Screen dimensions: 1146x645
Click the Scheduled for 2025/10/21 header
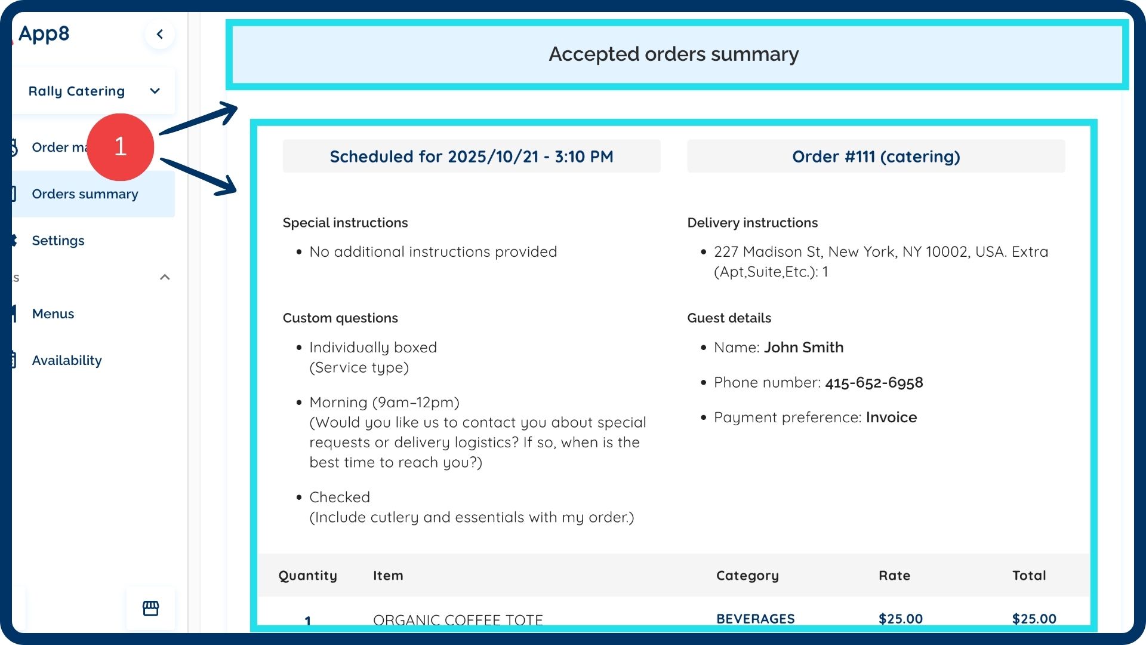471,156
